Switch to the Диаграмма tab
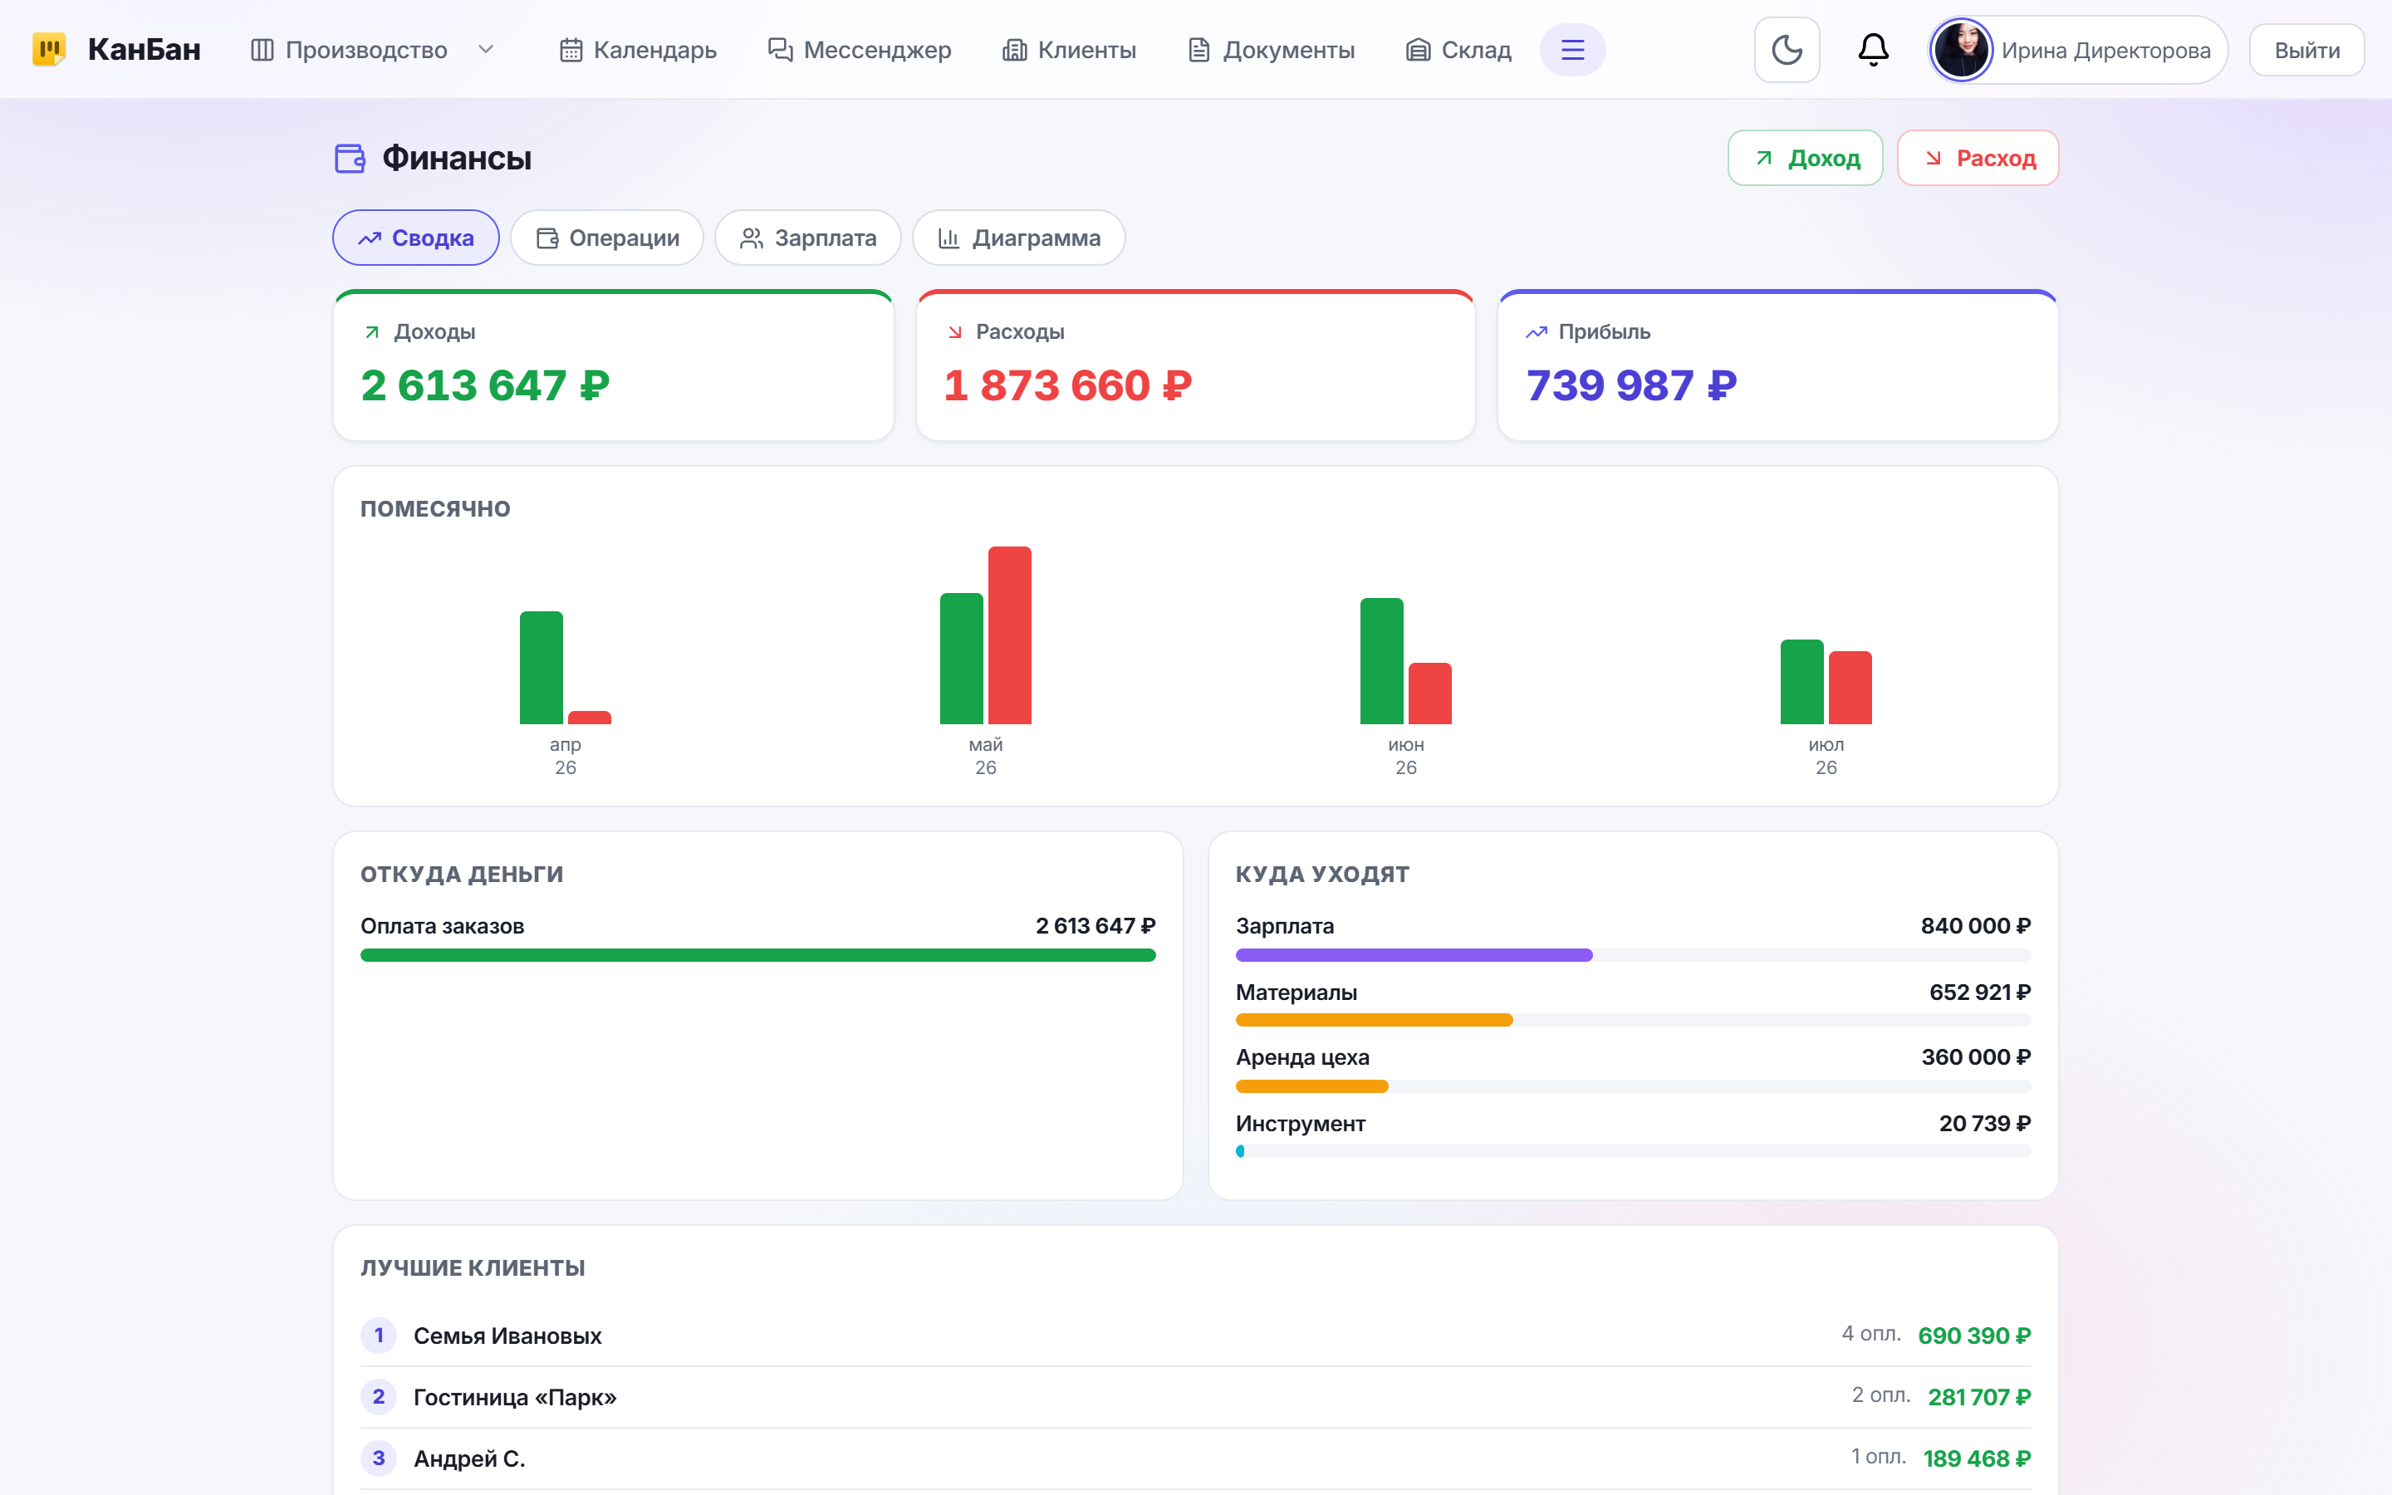Screen dimensions: 2392x1495 click(x=1018, y=238)
